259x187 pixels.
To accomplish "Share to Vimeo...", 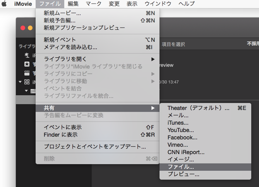I will (205, 145).
